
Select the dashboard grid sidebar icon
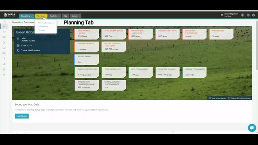tap(4, 26)
